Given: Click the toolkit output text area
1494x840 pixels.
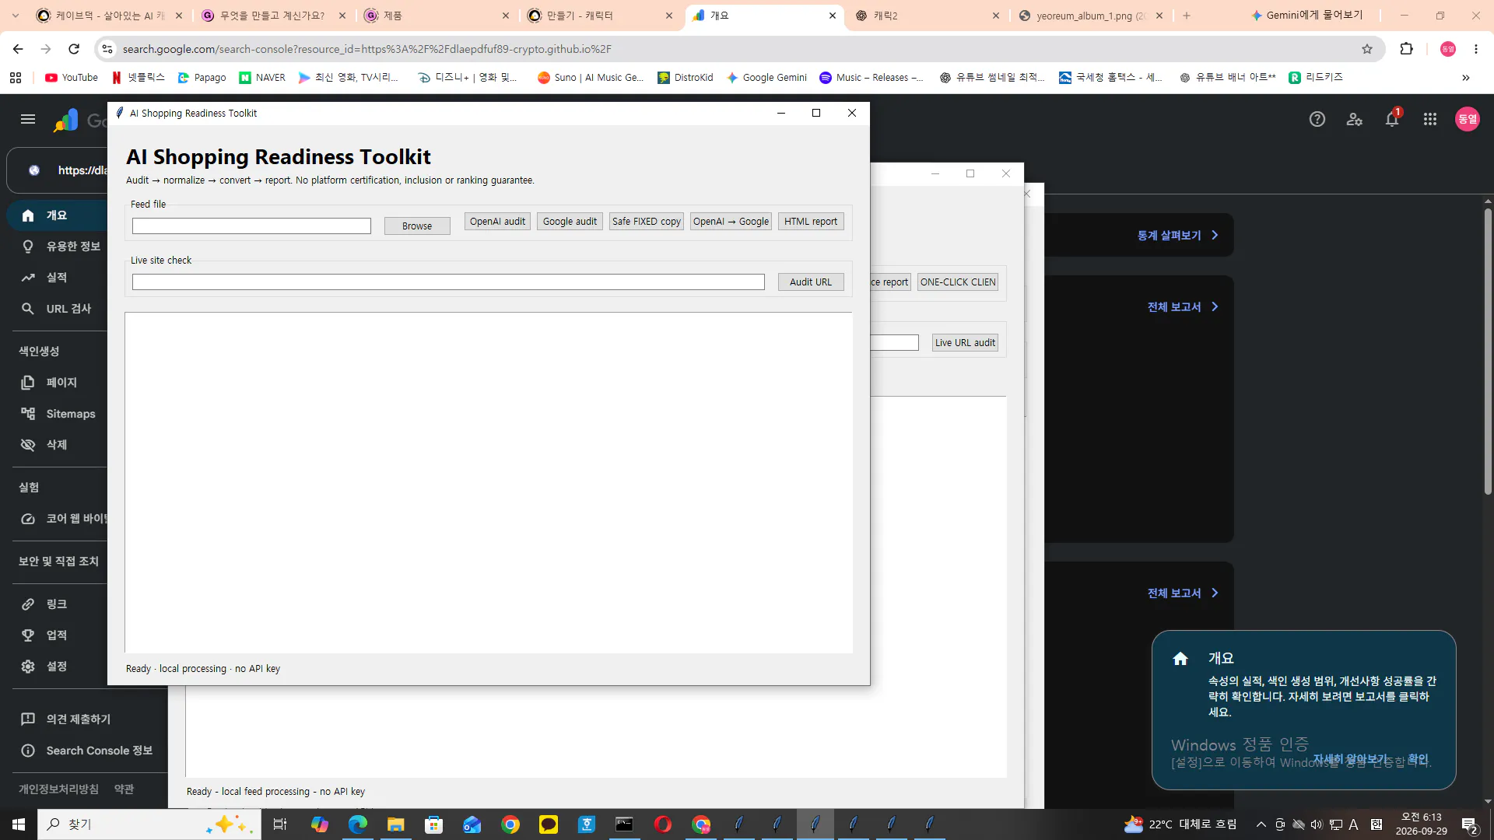Looking at the screenshot, I should click(x=489, y=482).
